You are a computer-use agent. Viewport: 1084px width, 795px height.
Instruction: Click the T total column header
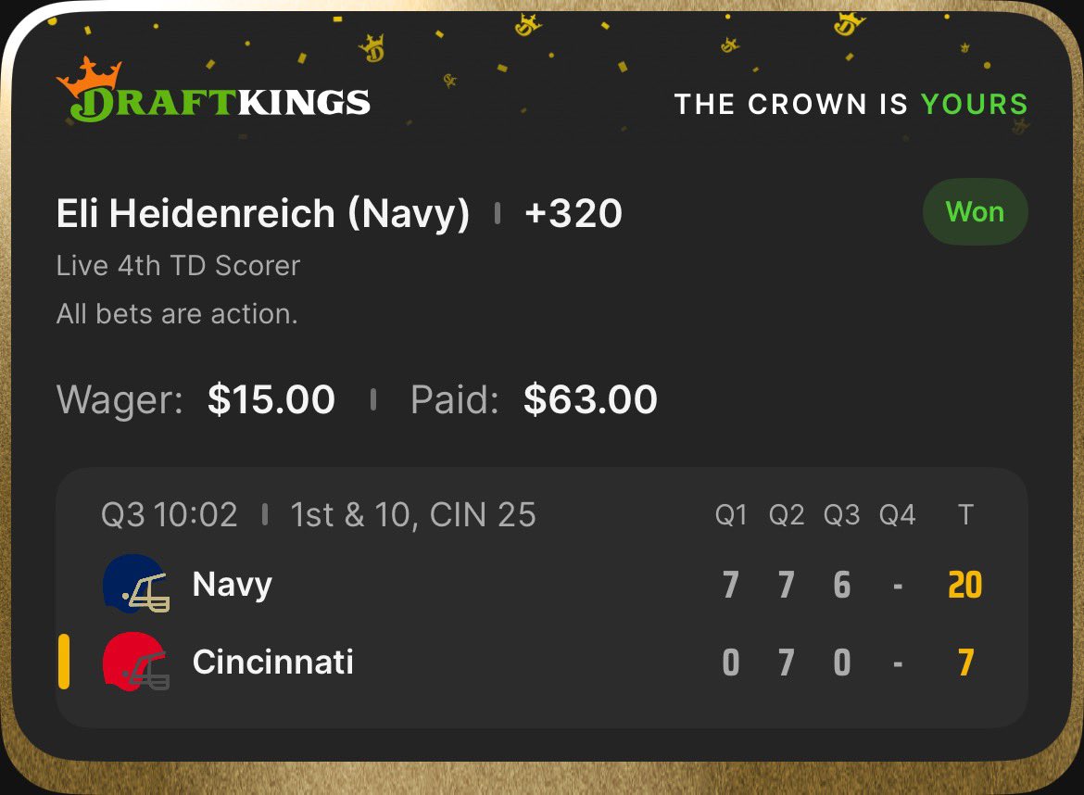click(x=965, y=515)
